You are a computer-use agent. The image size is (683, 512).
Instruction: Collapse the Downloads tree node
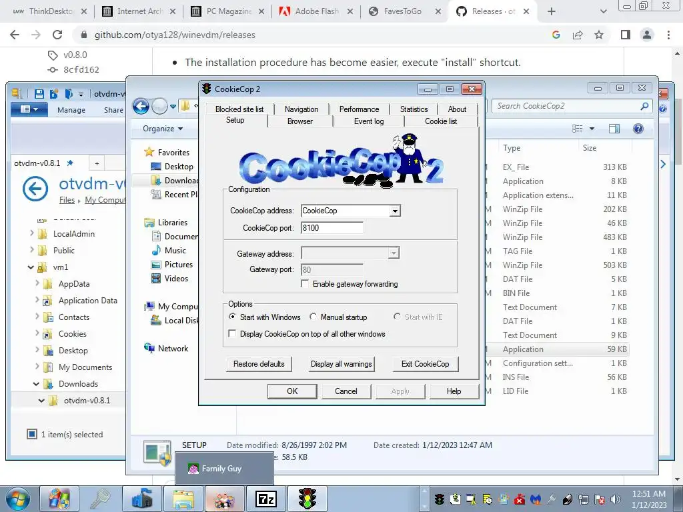point(37,383)
